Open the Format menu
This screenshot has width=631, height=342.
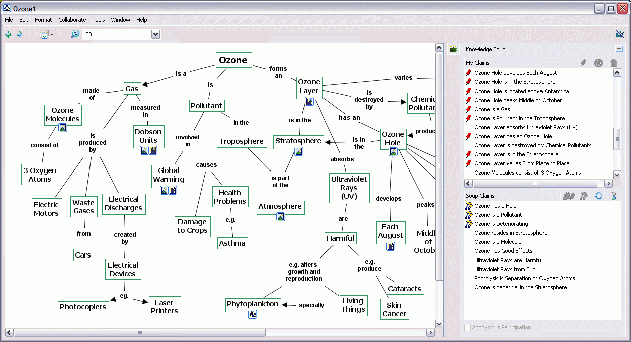tap(43, 20)
